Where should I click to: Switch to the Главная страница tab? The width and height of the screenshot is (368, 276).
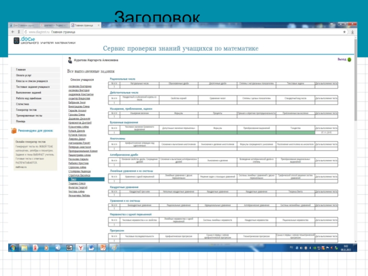click(84, 25)
